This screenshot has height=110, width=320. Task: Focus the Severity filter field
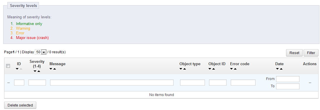click(37, 82)
